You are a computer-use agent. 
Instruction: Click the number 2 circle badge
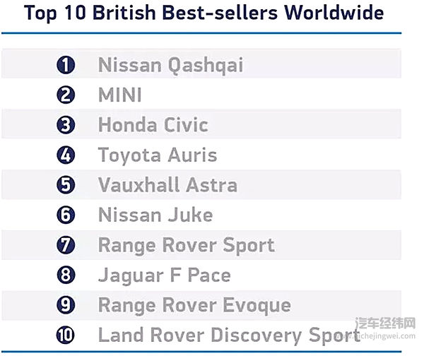point(66,95)
